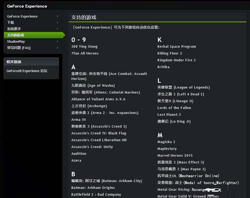Click the Killing Floor 2 entry
This screenshot has width=250, height=198.
(x=170, y=54)
